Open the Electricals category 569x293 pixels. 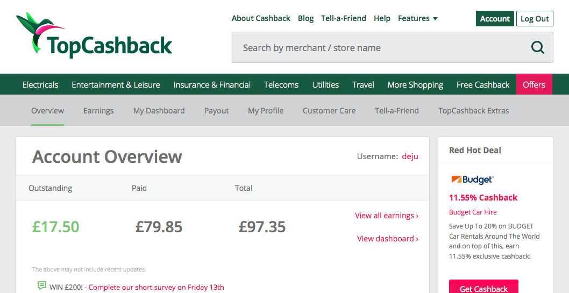(x=40, y=84)
